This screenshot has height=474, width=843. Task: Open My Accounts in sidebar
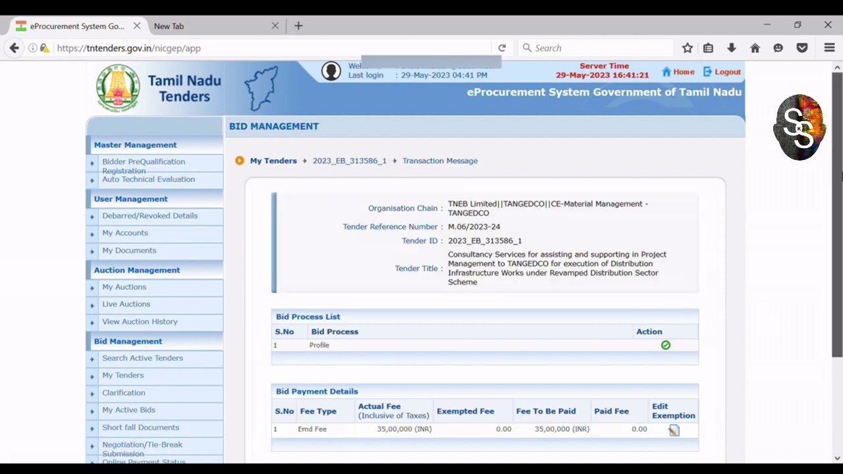tap(125, 233)
